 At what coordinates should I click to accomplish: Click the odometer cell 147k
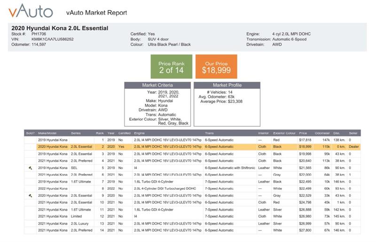tap(326, 140)
